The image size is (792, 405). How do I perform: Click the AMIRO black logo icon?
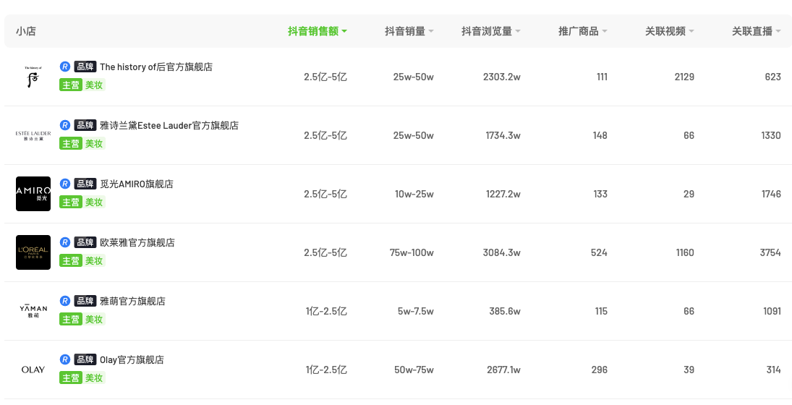click(33, 194)
